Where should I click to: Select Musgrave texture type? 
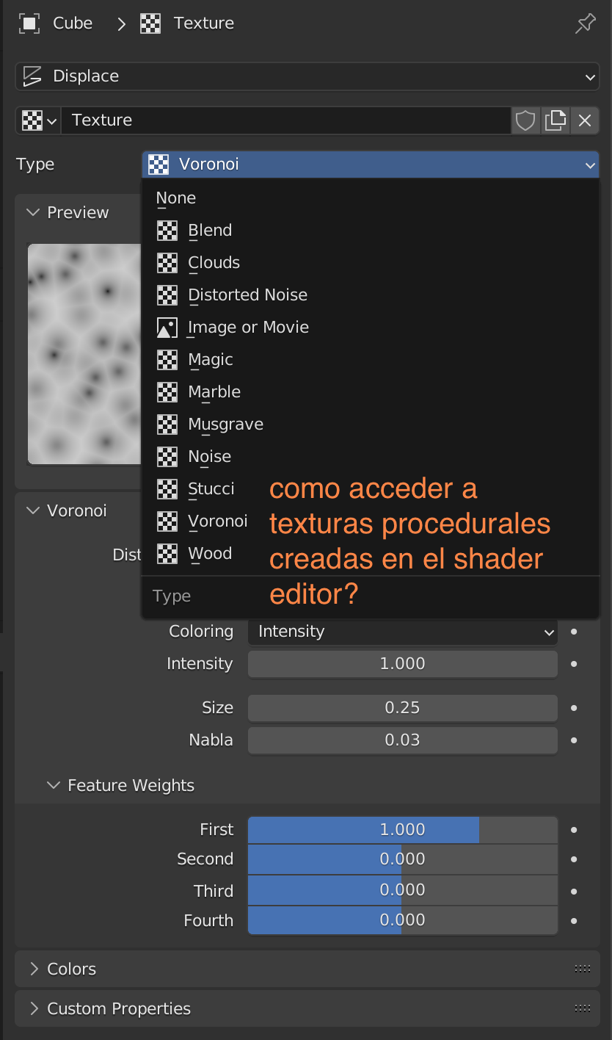point(370,425)
